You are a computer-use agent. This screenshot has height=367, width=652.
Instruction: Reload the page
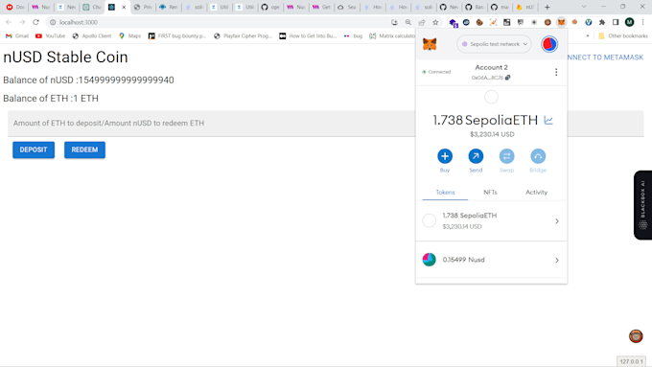pyautogui.click(x=35, y=22)
